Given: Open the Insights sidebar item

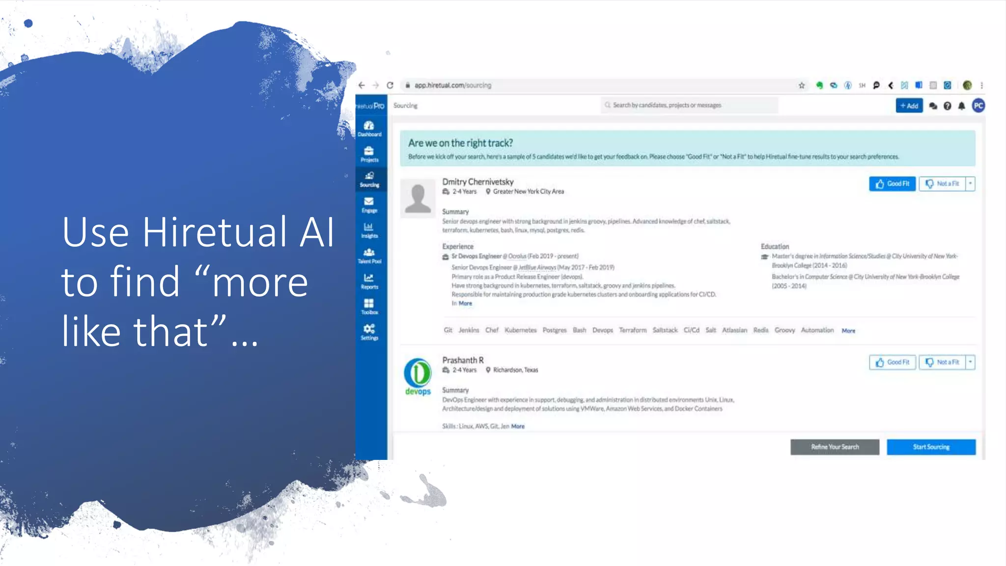Looking at the screenshot, I should pyautogui.click(x=369, y=231).
